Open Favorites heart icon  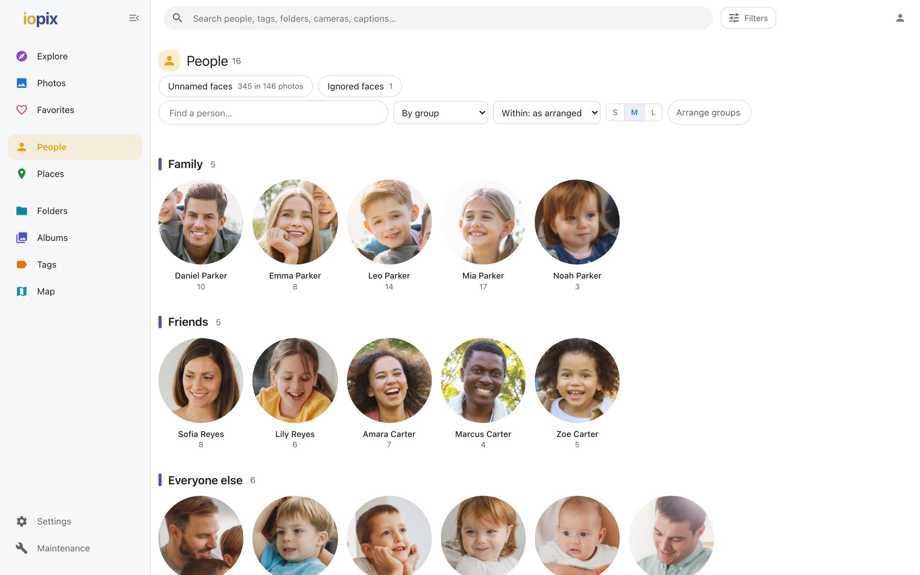point(22,110)
